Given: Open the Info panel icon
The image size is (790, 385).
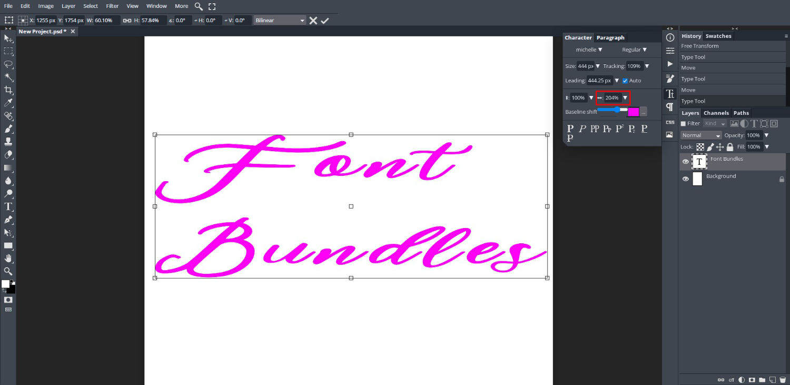Looking at the screenshot, I should point(670,38).
